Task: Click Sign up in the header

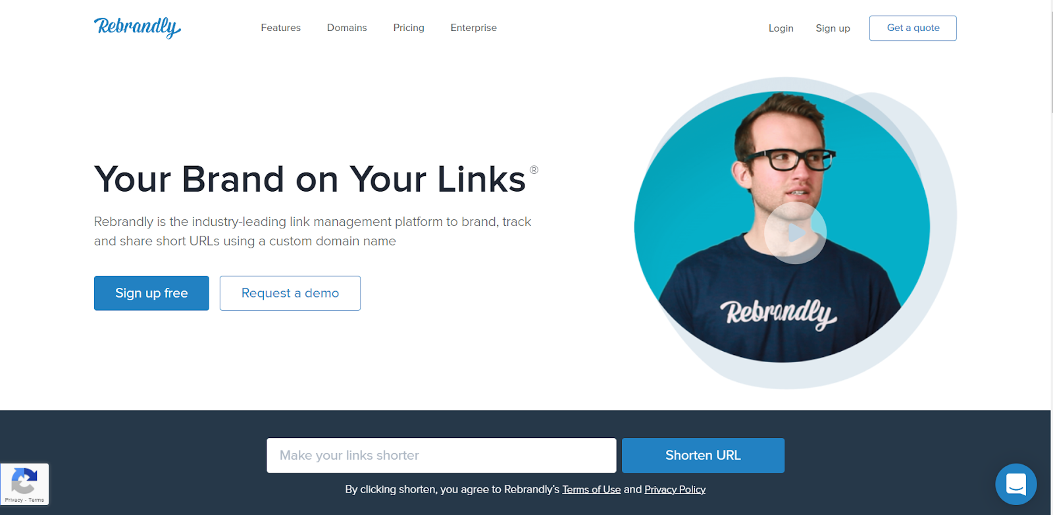Action: 833,28
